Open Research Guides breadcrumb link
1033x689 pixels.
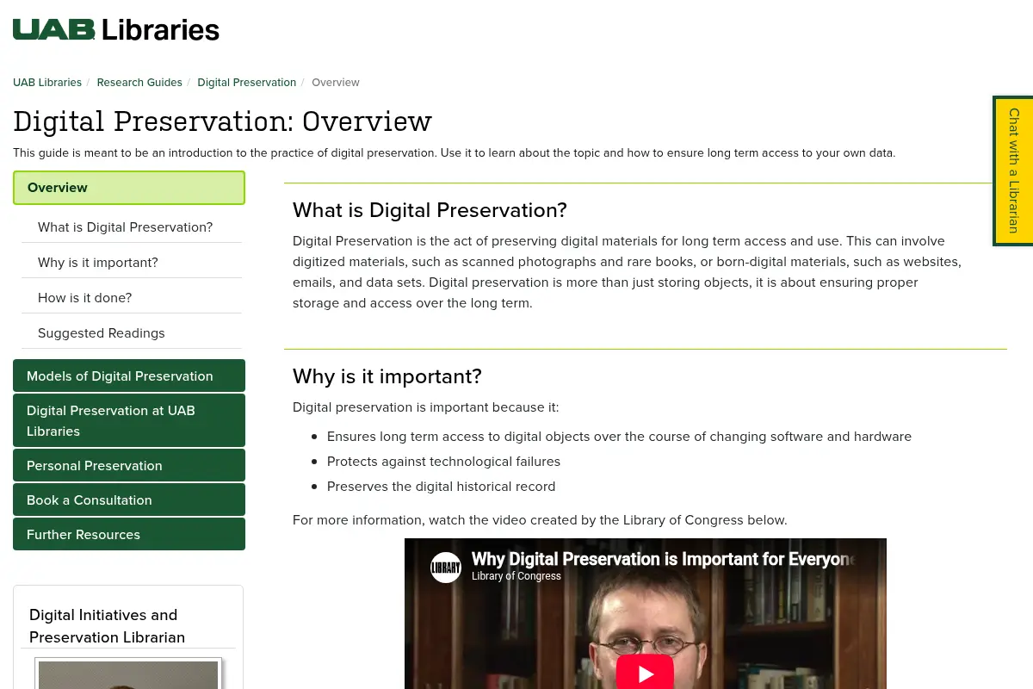click(x=139, y=83)
